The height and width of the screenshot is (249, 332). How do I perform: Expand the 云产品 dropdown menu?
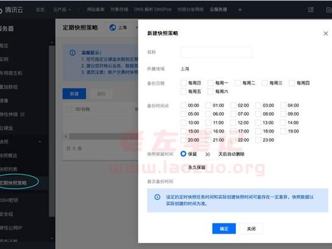pyautogui.click(x=62, y=10)
